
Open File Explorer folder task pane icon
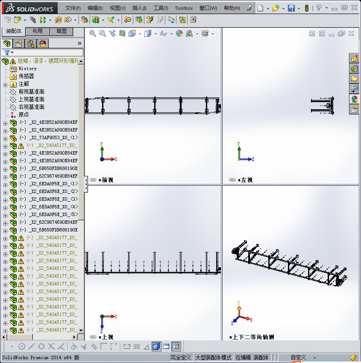click(x=354, y=79)
